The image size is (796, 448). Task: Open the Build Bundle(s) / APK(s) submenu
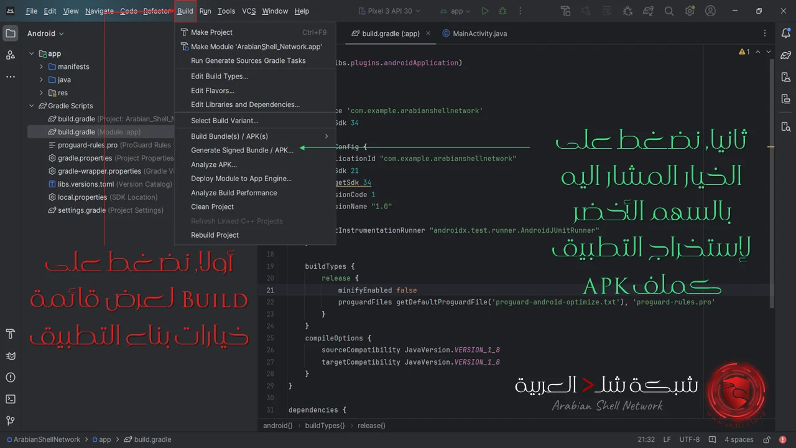pos(255,136)
